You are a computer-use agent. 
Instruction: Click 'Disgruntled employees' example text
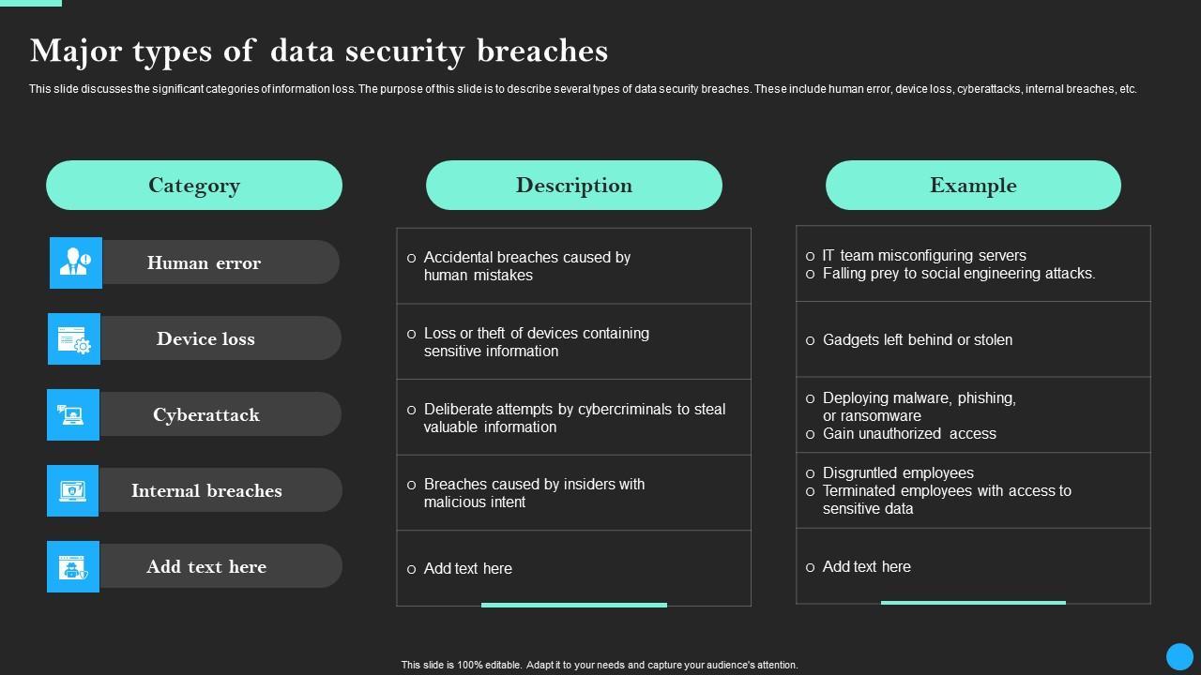pyautogui.click(x=898, y=472)
